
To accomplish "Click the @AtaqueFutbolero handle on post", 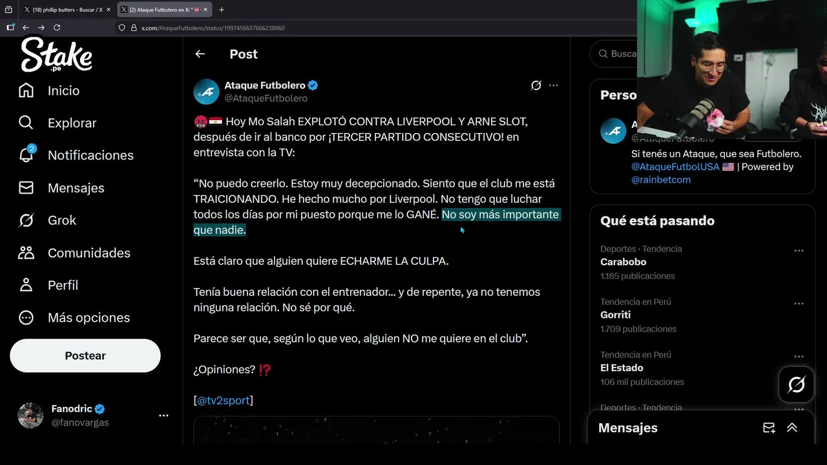I will (x=266, y=98).
